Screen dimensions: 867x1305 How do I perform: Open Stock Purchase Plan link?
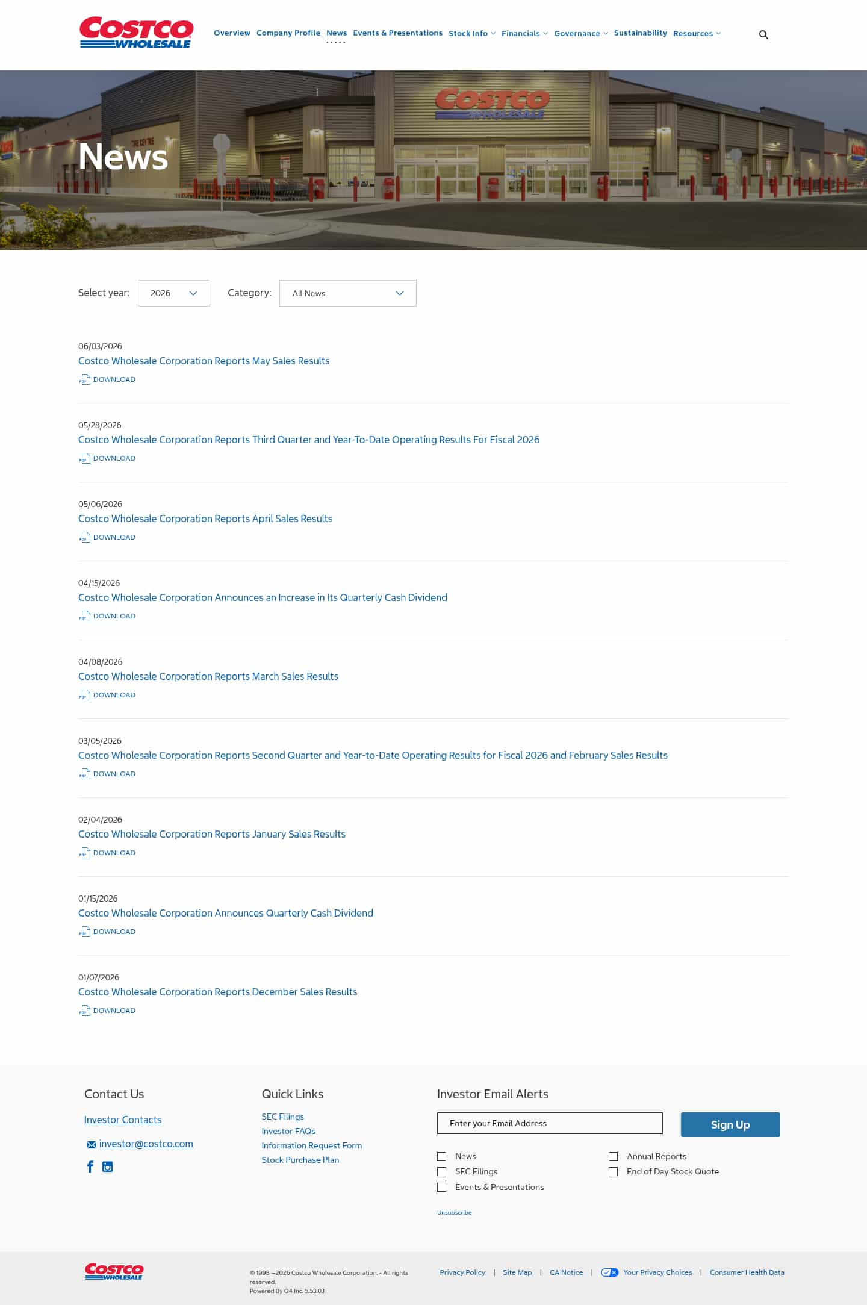click(x=300, y=1160)
